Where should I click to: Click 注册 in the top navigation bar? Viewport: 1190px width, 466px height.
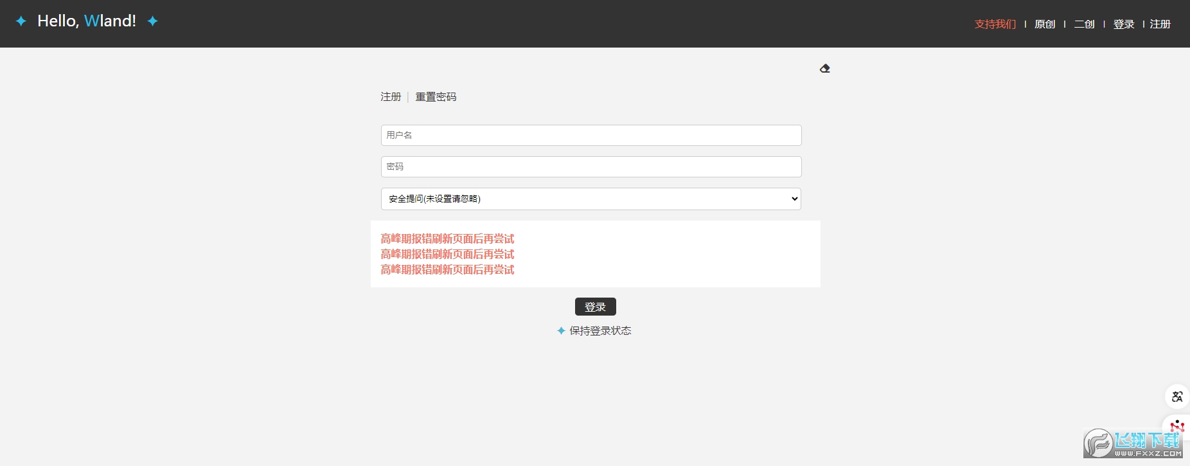click(1160, 24)
